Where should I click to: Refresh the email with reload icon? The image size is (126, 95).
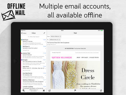click(101, 91)
